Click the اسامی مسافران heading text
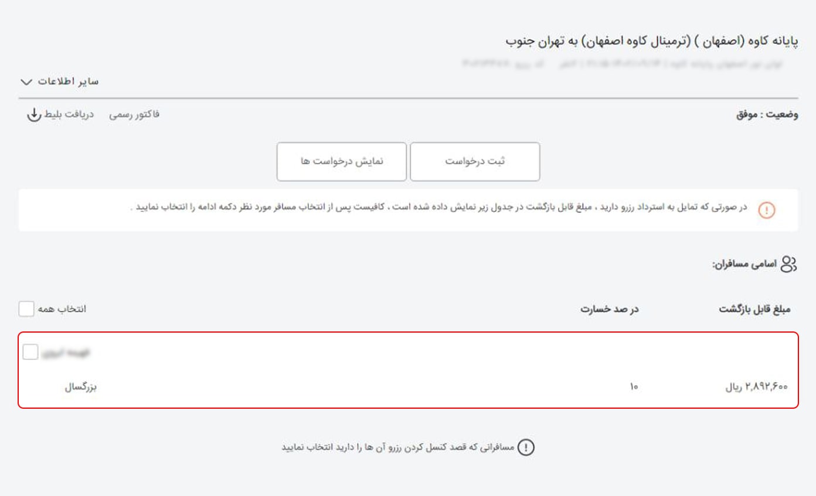The width and height of the screenshot is (816, 496). [x=744, y=265]
